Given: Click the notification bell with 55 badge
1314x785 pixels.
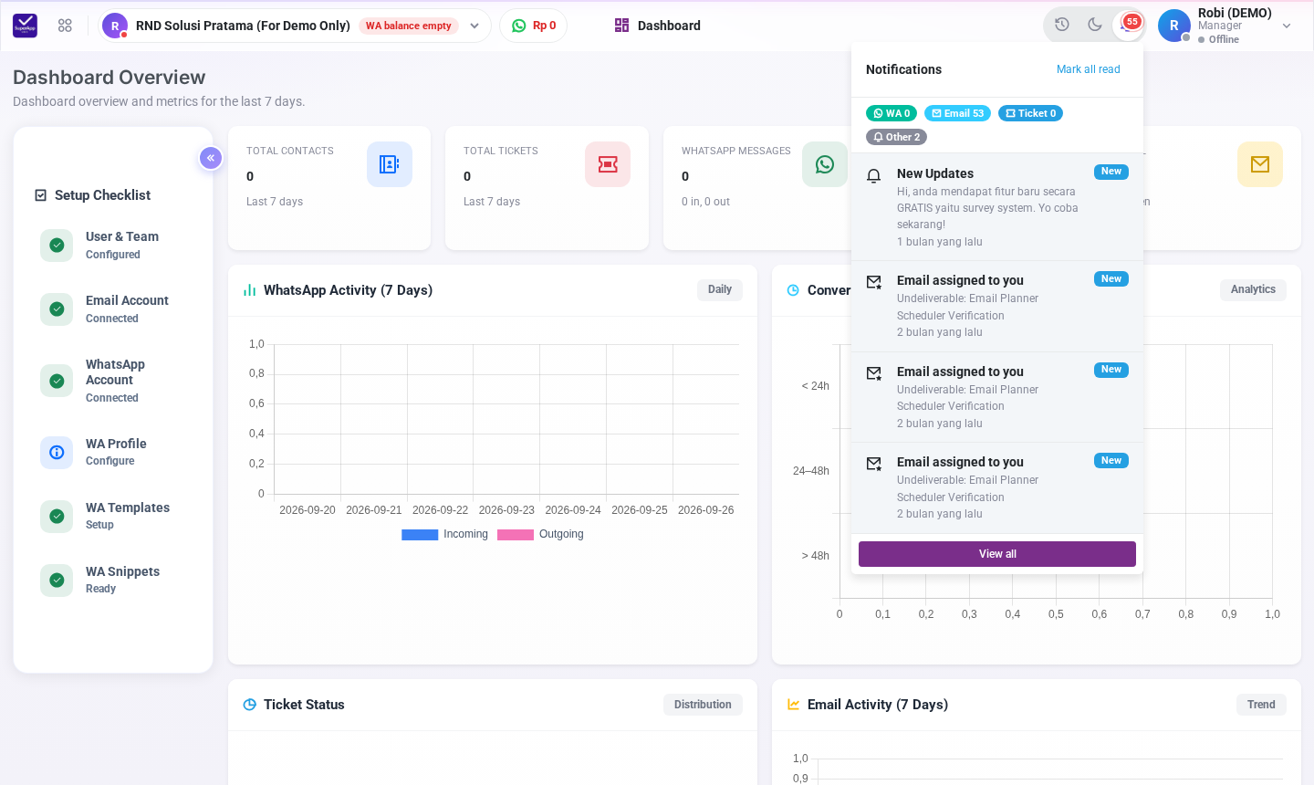Looking at the screenshot, I should pyautogui.click(x=1128, y=25).
